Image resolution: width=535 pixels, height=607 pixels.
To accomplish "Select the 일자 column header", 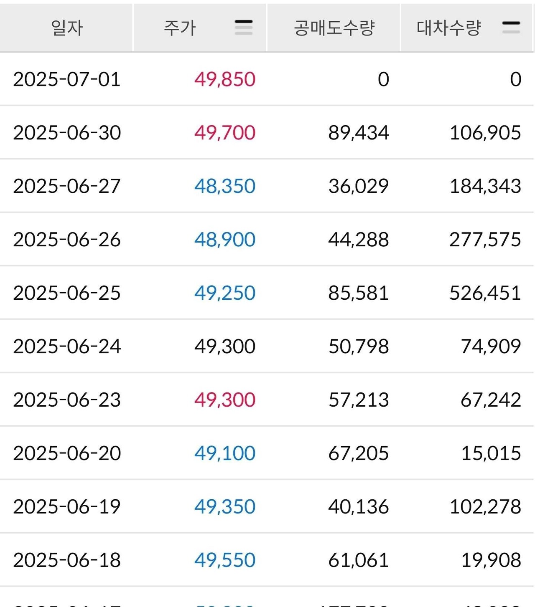I will coord(67,28).
